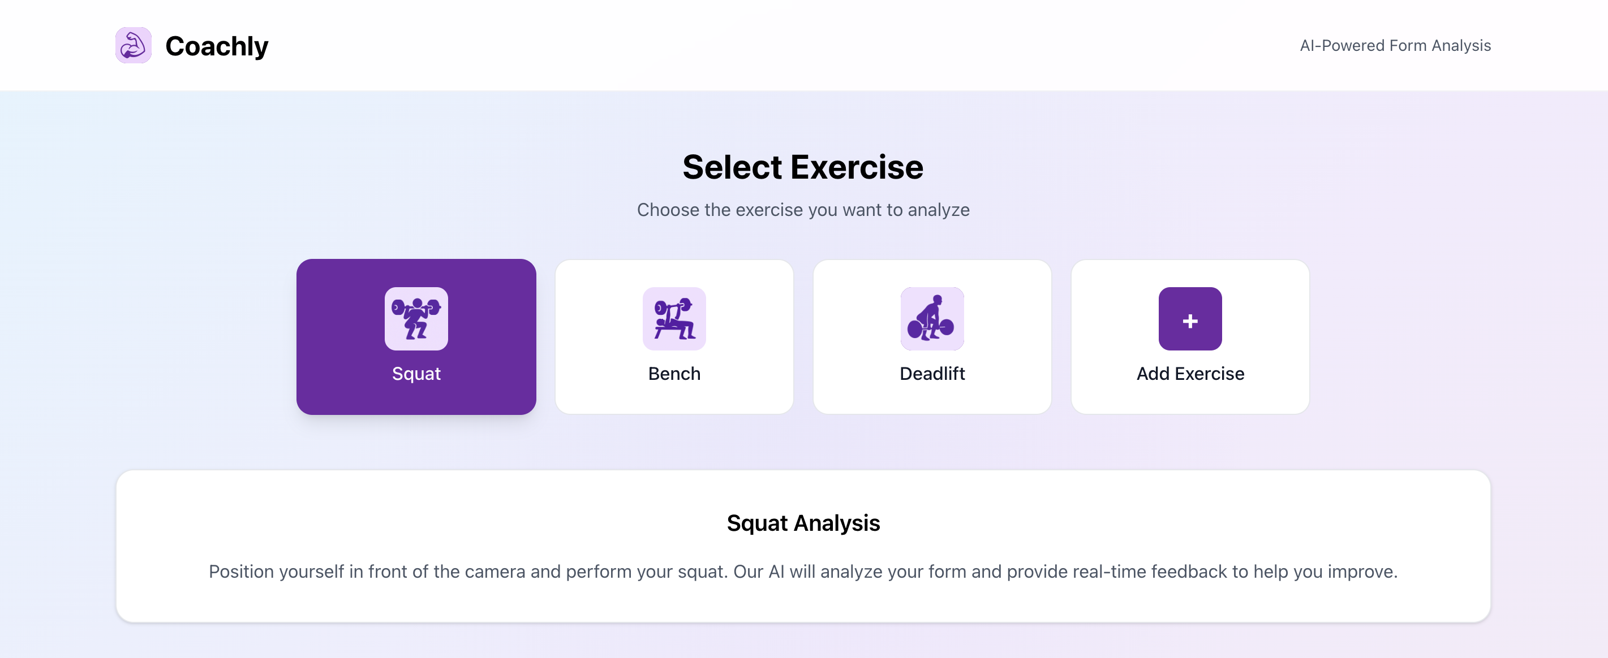This screenshot has height=658, width=1608.
Task: Pick the deadlift lifter icon
Action: pyautogui.click(x=932, y=319)
